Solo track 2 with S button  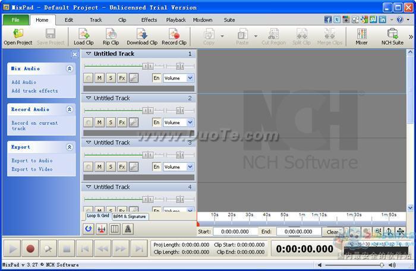click(x=111, y=122)
